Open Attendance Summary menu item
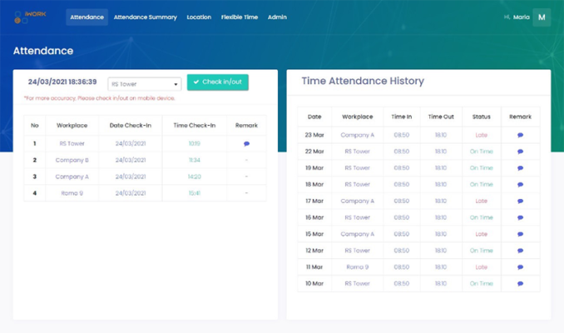The image size is (564, 333). click(146, 17)
